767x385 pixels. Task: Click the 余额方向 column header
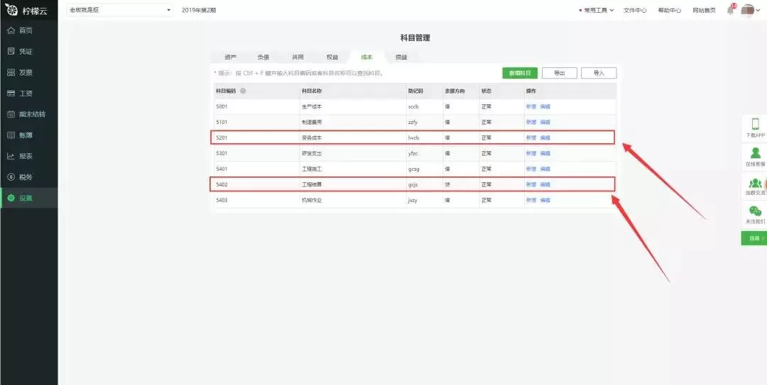[455, 91]
